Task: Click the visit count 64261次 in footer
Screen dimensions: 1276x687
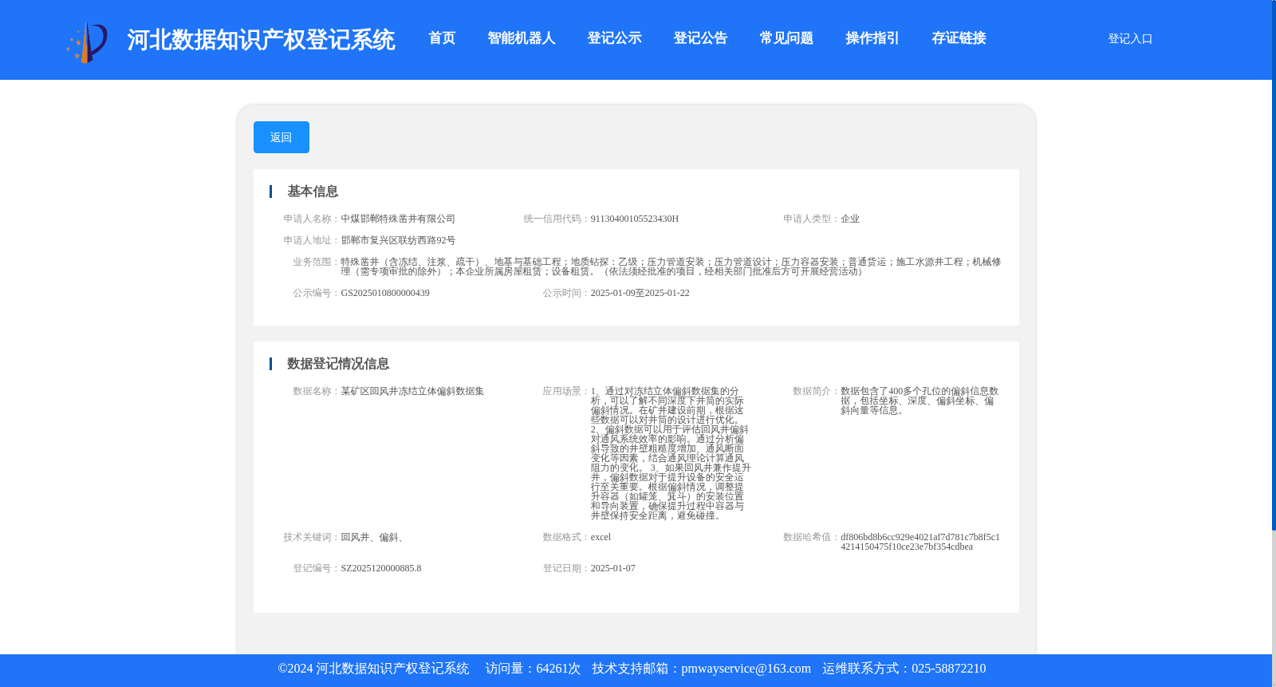Action: click(558, 669)
